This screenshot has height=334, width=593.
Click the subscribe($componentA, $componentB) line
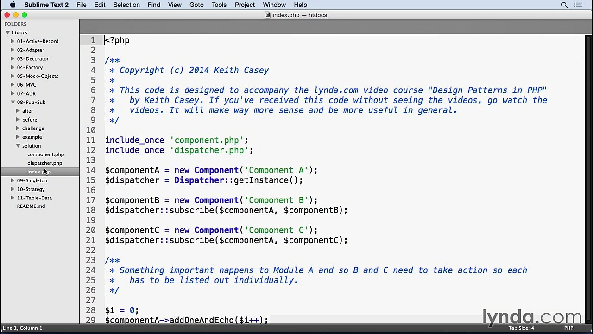tap(227, 211)
